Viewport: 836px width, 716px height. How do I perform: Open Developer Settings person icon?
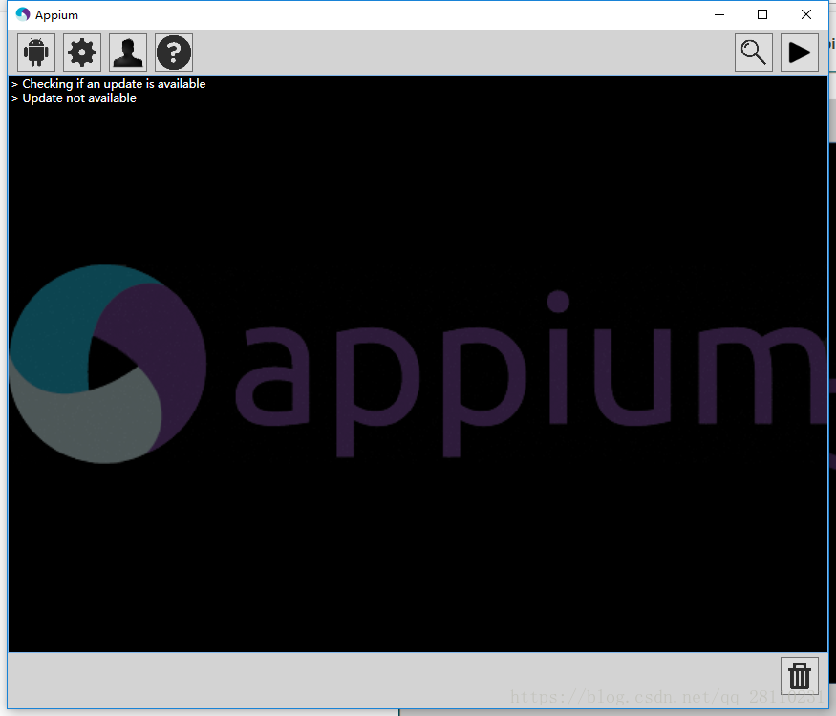128,53
